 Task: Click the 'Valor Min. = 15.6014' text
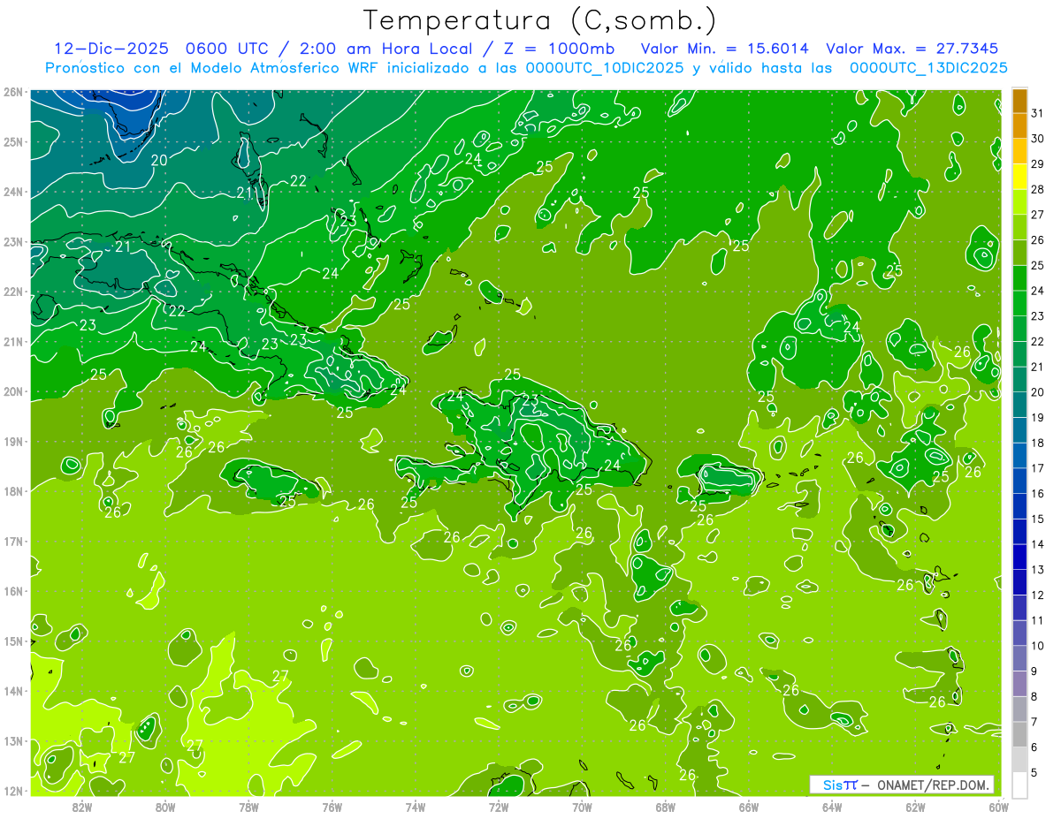coord(725,49)
